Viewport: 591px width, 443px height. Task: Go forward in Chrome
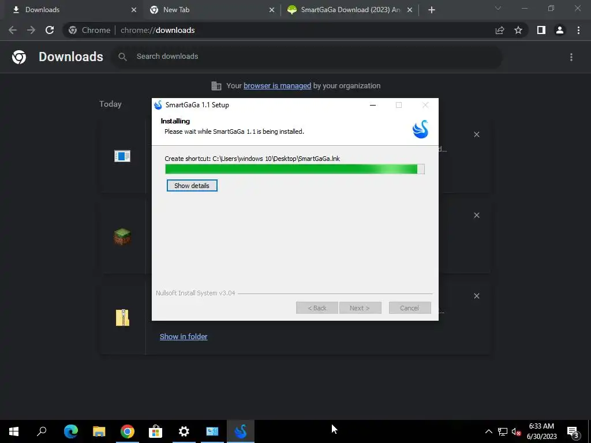[x=31, y=30]
